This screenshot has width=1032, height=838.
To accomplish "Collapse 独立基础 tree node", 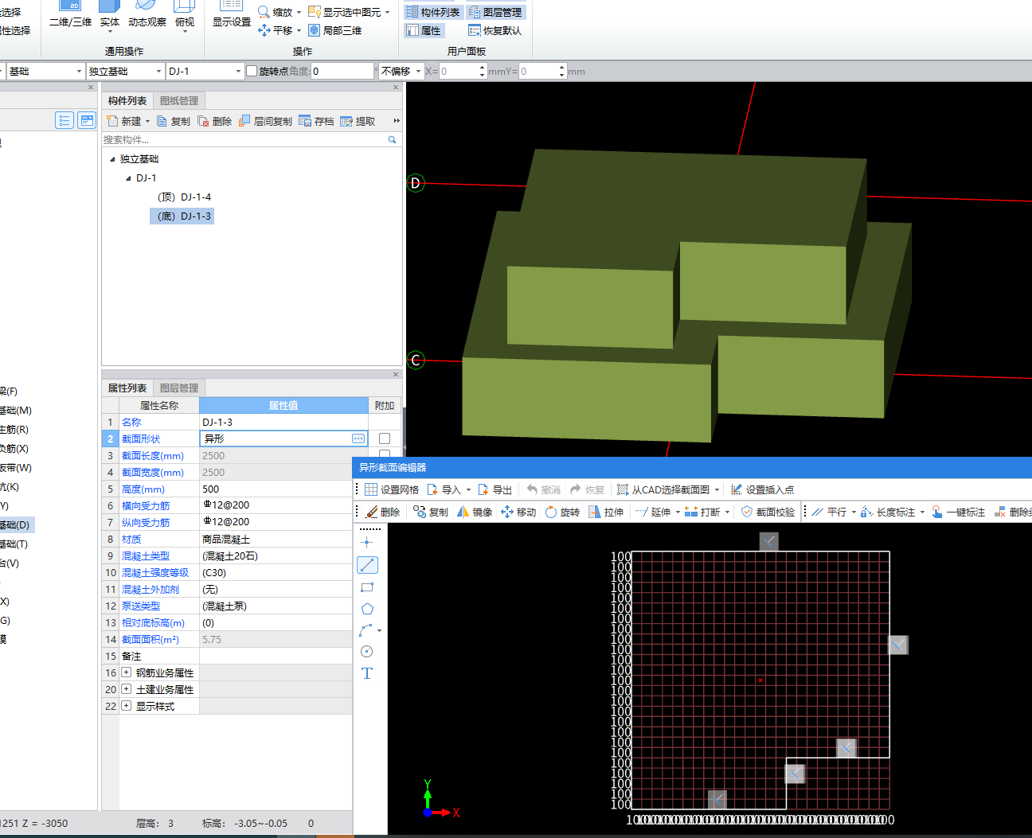I will [x=112, y=159].
